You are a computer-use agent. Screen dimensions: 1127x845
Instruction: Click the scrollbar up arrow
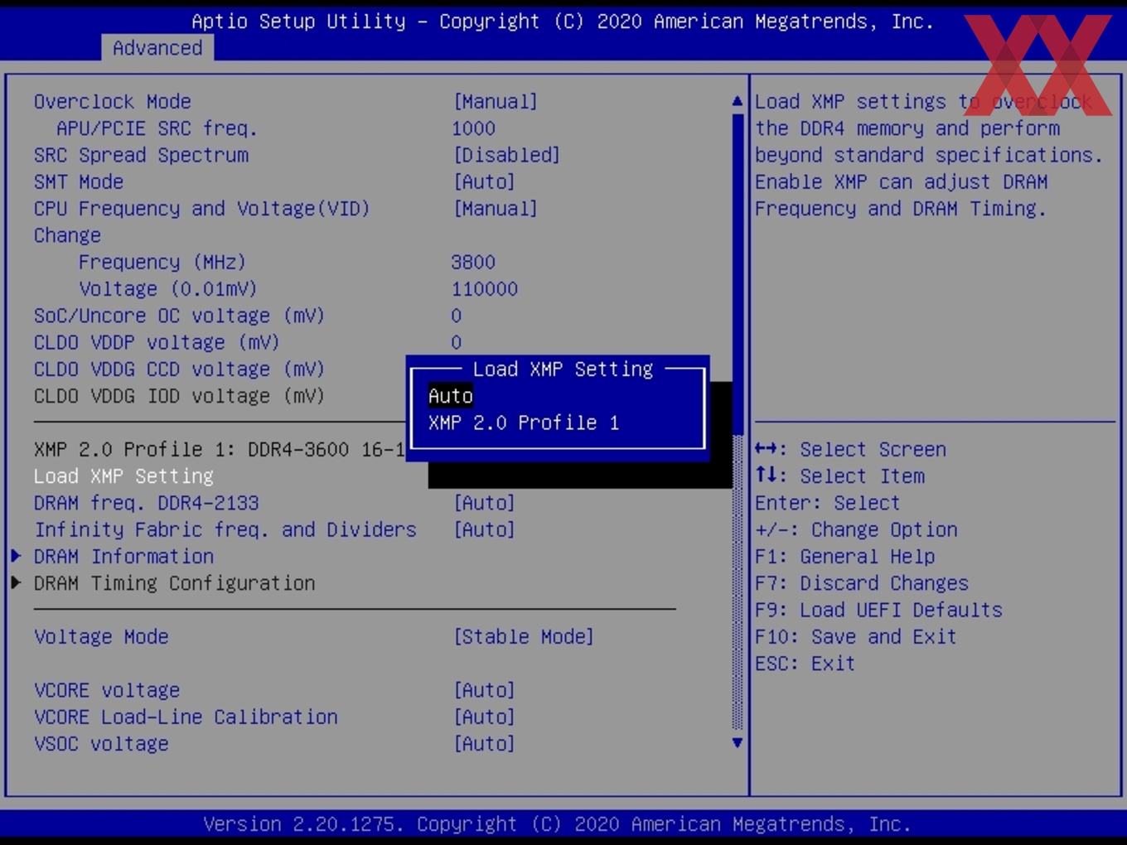click(738, 101)
